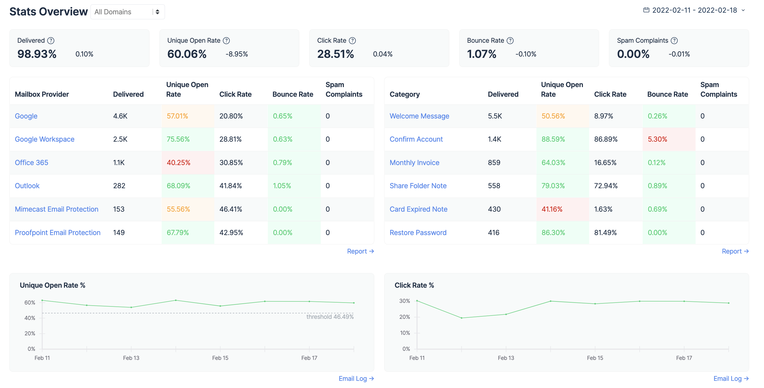View Office 365 provider details
Screen dimensions: 764x388
coord(31,162)
